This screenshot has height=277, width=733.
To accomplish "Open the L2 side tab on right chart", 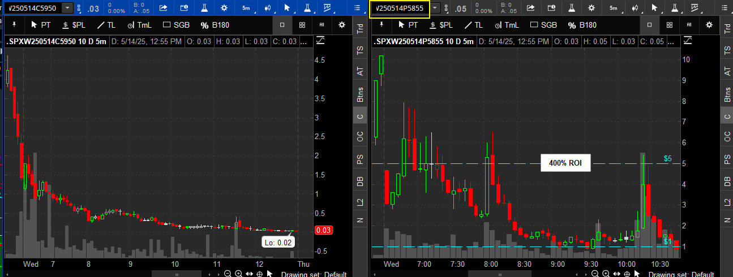I will 726,202.
